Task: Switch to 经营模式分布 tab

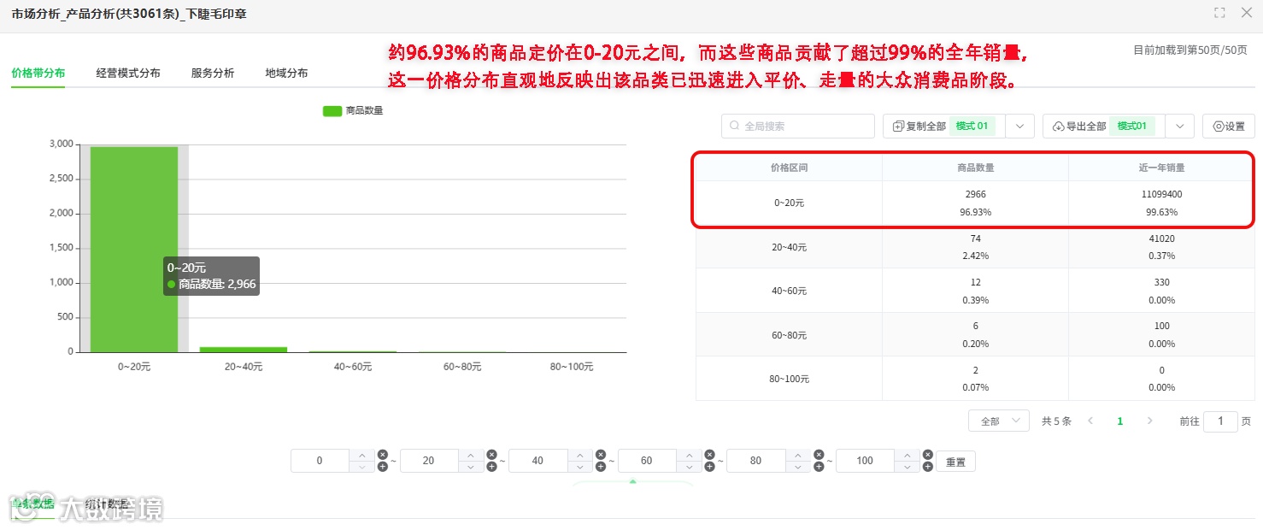Action: [x=128, y=74]
